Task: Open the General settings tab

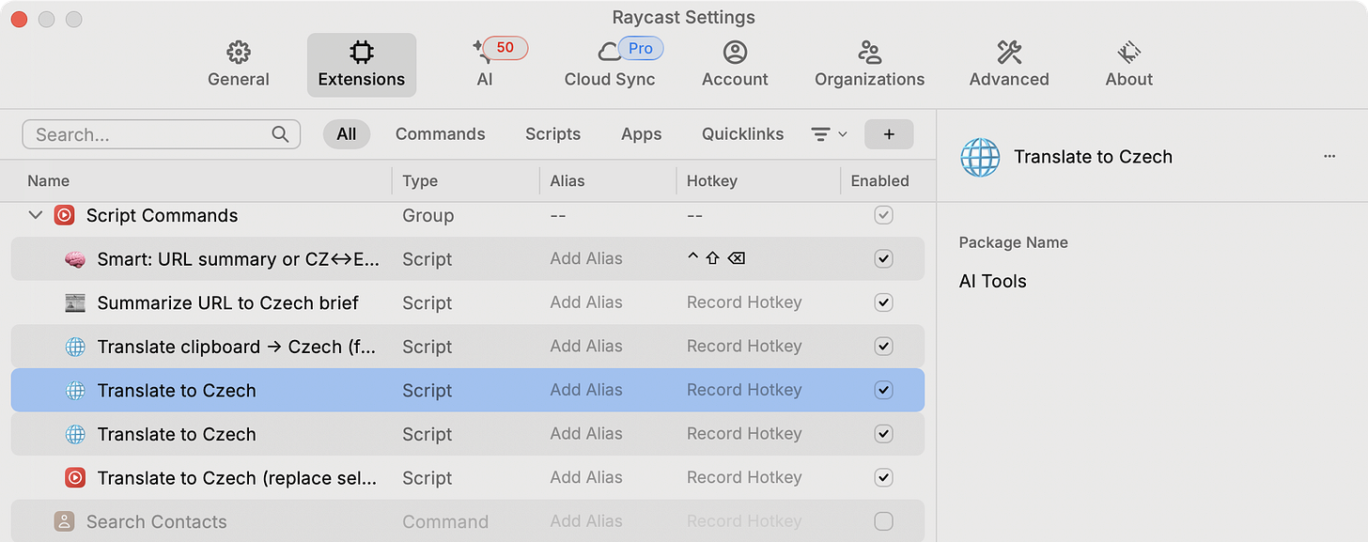Action: tap(239, 65)
